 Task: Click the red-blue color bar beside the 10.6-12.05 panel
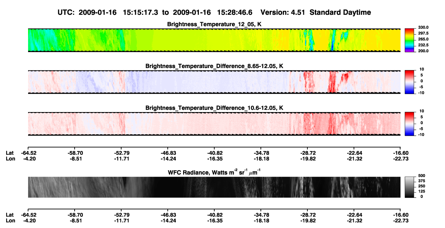[409, 123]
